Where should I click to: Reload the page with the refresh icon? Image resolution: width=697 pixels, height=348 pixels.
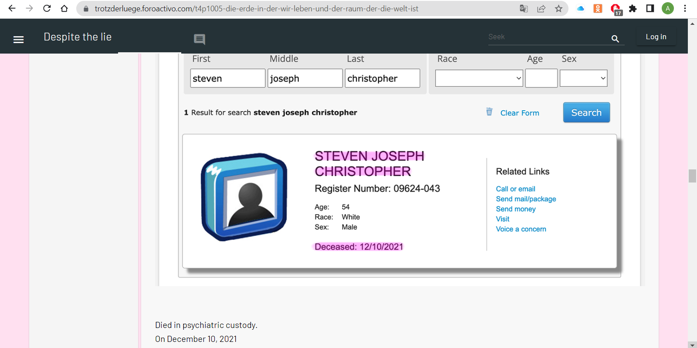pyautogui.click(x=47, y=9)
